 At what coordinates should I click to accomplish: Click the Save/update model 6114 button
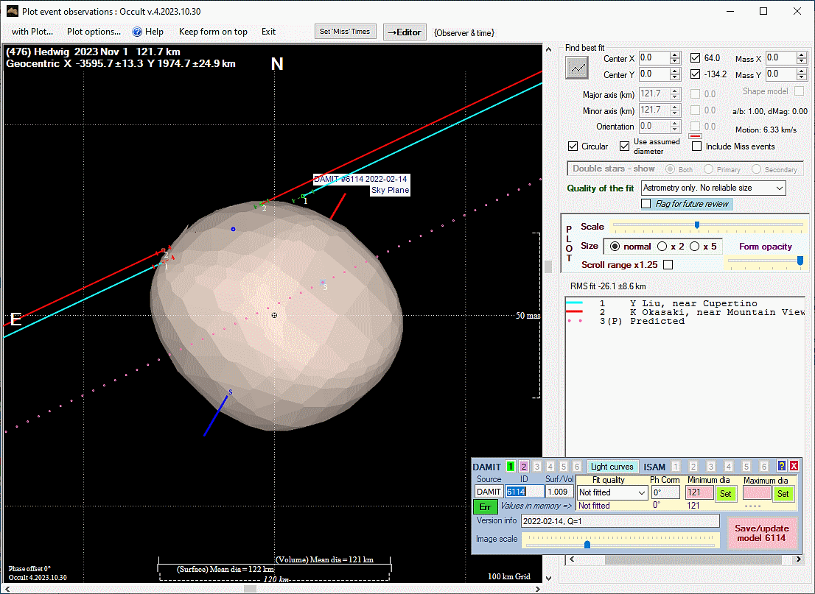pyautogui.click(x=762, y=533)
